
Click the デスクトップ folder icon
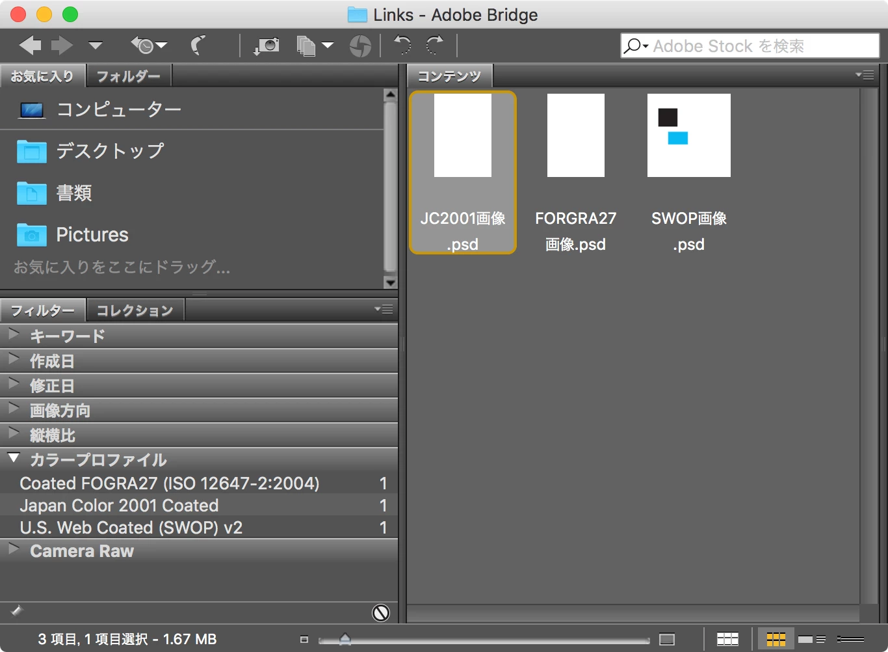coord(32,152)
